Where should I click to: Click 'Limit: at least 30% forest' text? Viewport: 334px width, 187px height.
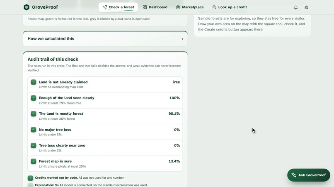coord(57,119)
